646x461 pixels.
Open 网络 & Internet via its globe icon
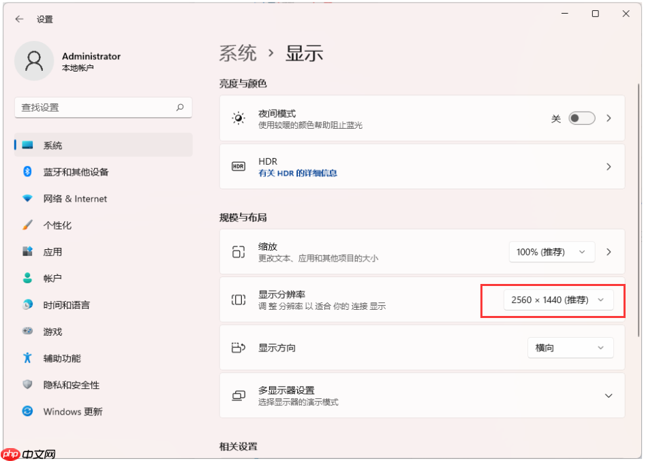tap(27, 199)
